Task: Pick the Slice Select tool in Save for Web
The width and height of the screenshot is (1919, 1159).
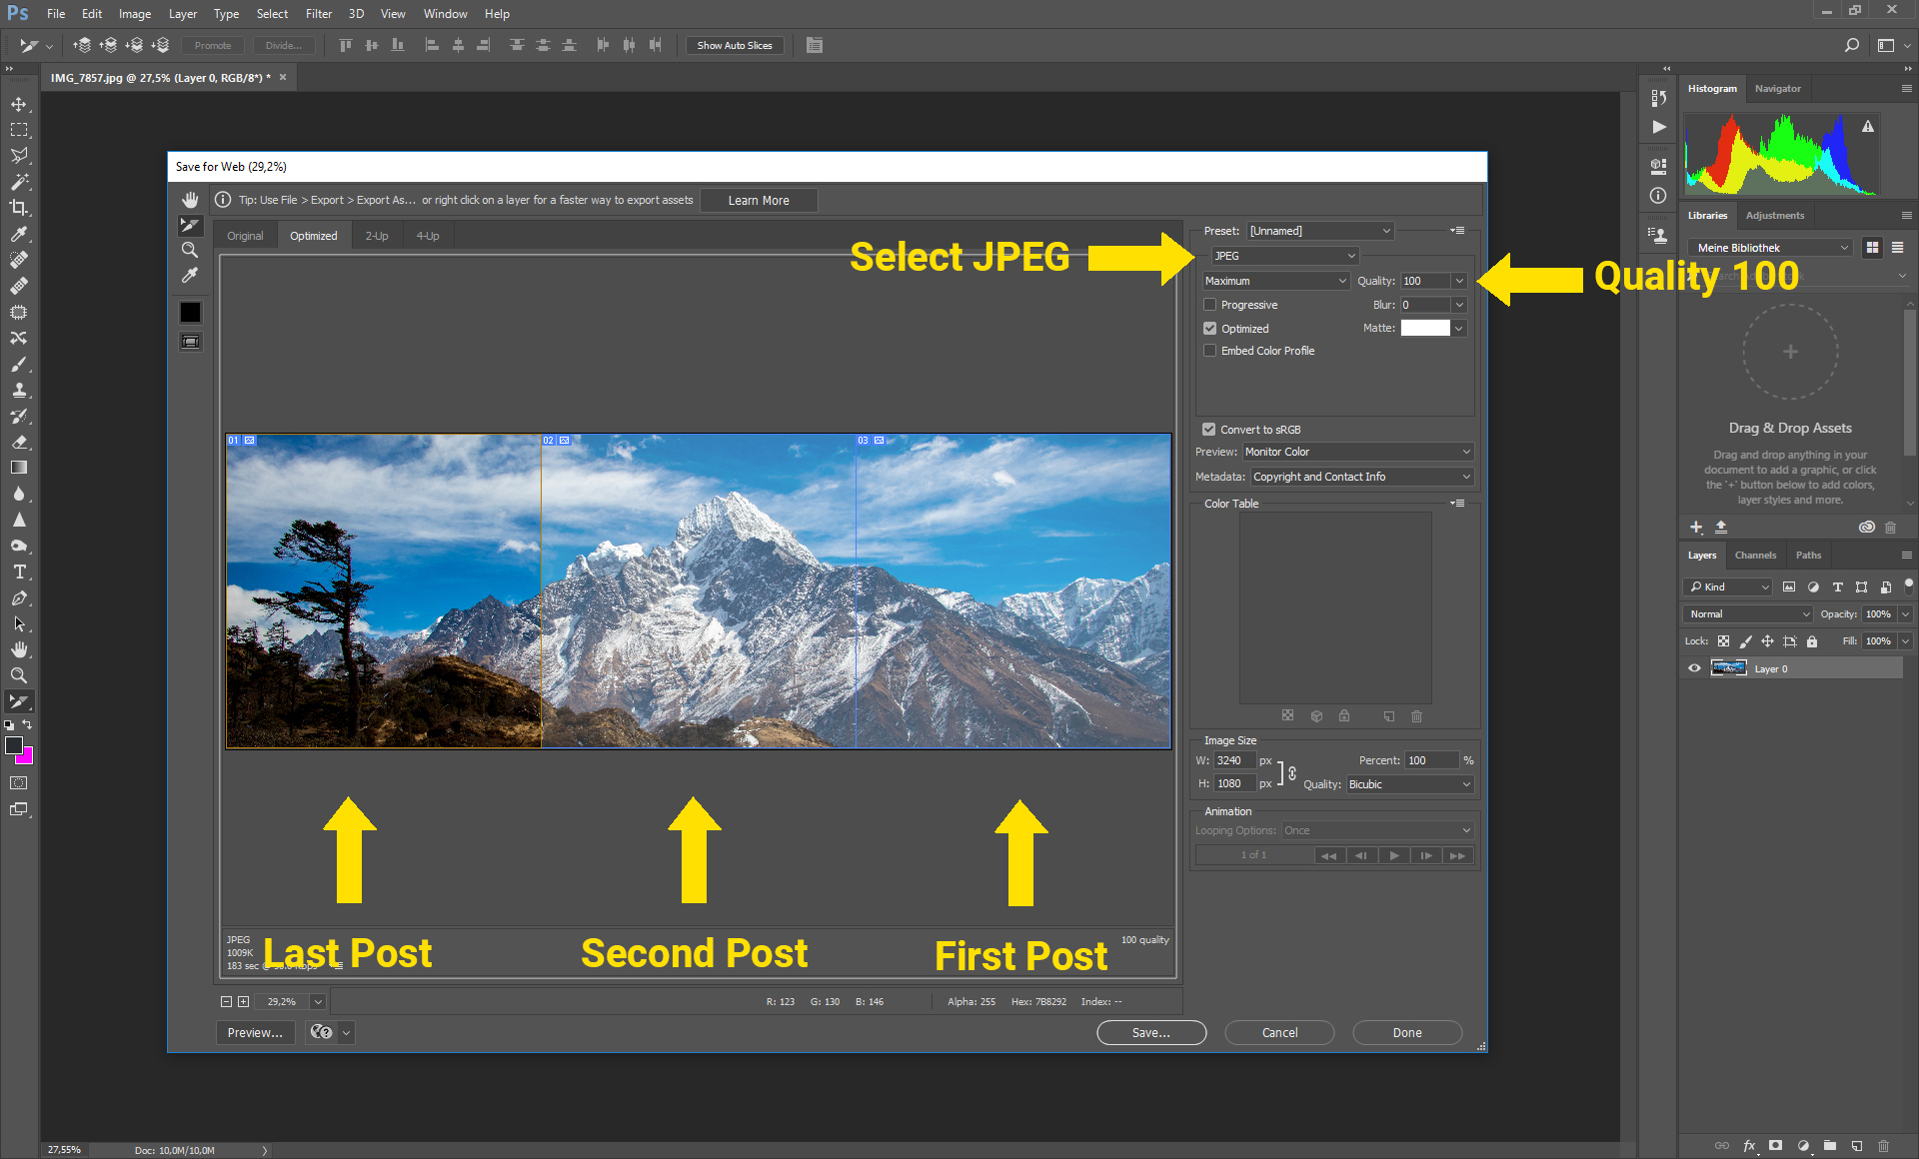Action: click(x=190, y=225)
